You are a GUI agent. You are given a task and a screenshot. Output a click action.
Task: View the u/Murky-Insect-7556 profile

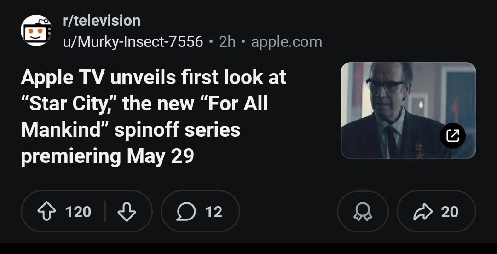point(133,42)
